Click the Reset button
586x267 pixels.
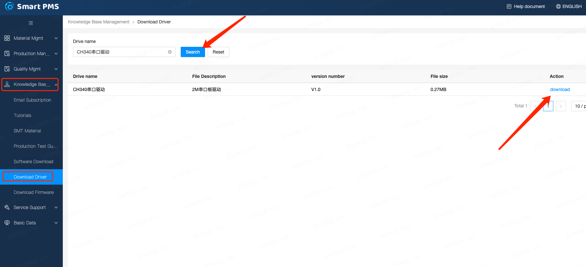(x=218, y=52)
